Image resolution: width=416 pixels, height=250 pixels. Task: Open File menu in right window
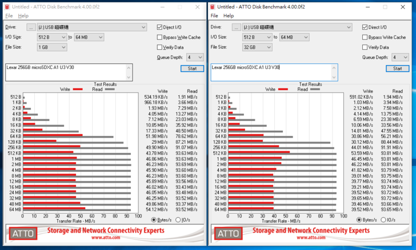214,15
